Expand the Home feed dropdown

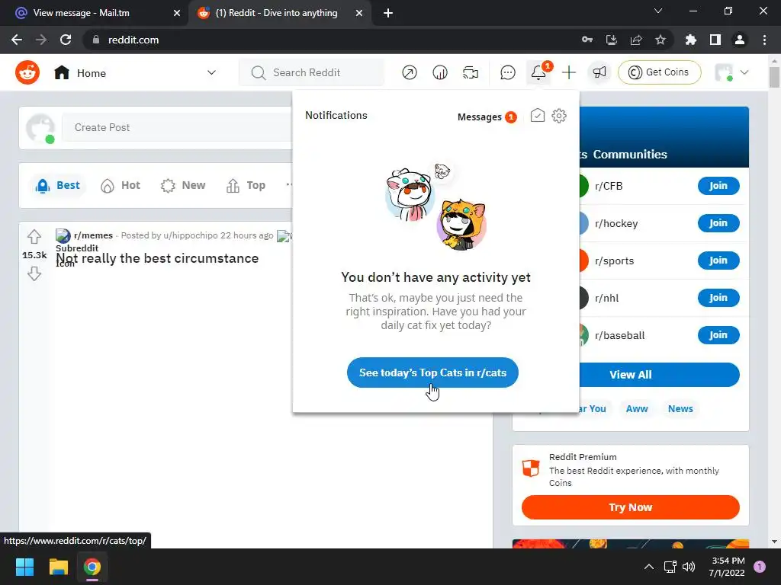coord(212,72)
